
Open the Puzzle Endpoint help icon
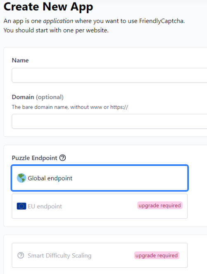tap(62, 158)
